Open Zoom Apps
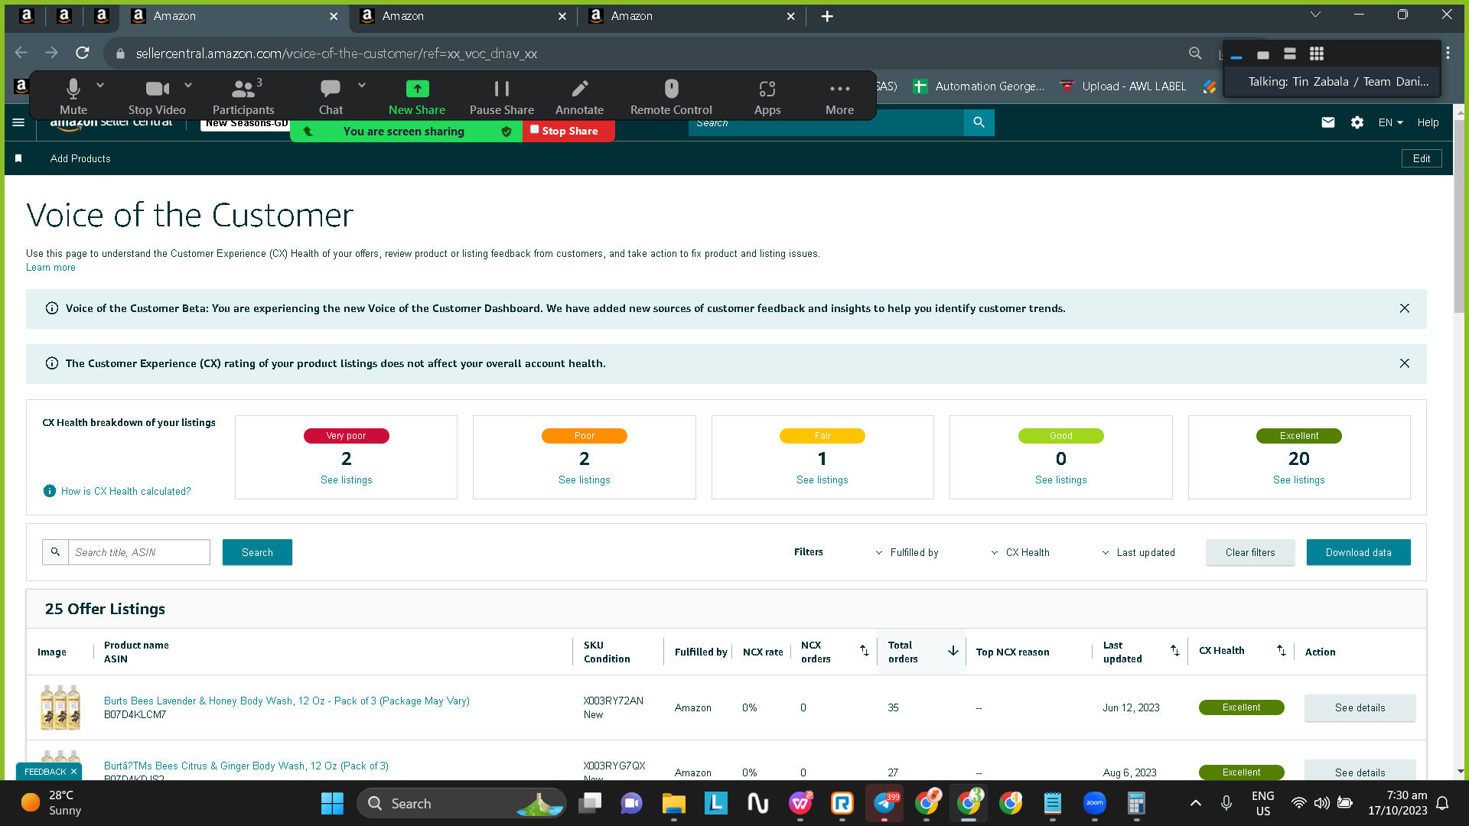 coord(767,96)
